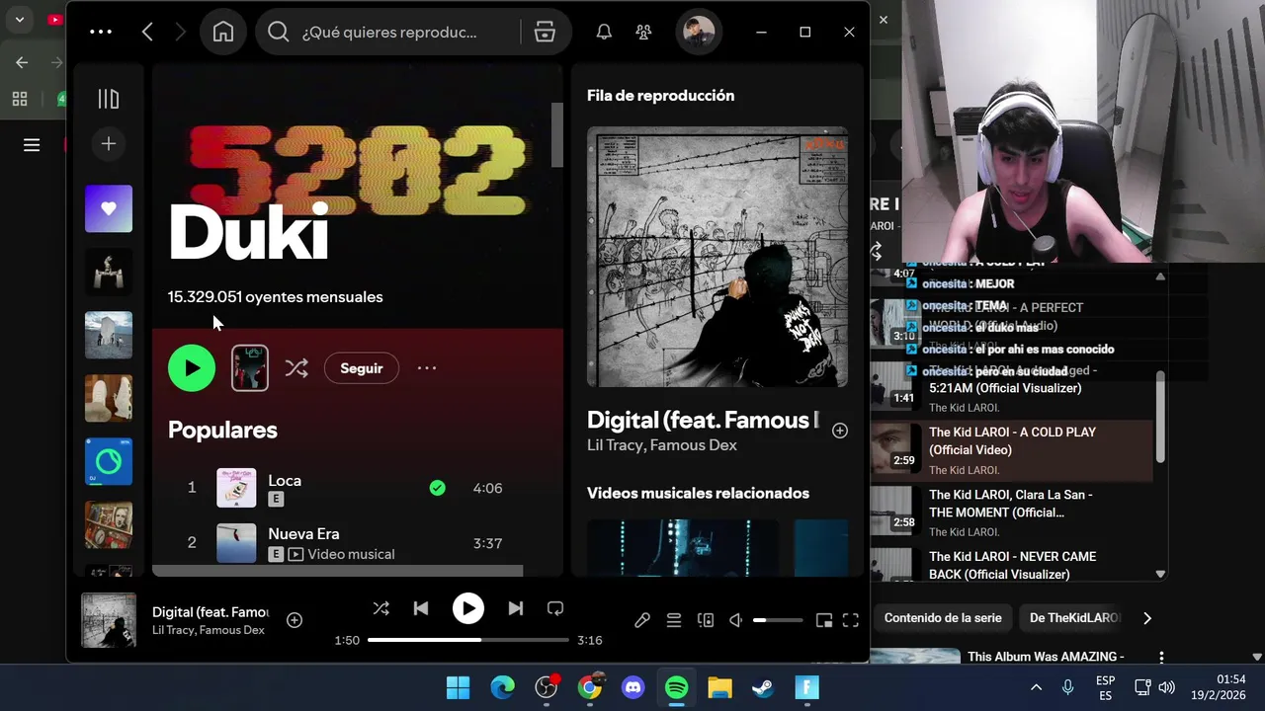Resume playback with bottom play button
The width and height of the screenshot is (1265, 711).
[468, 609]
